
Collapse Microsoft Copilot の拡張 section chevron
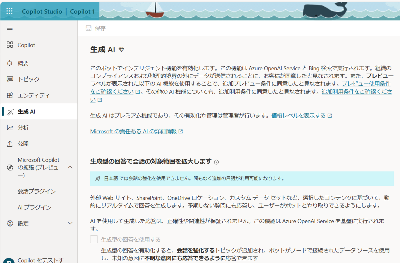pos(70,167)
